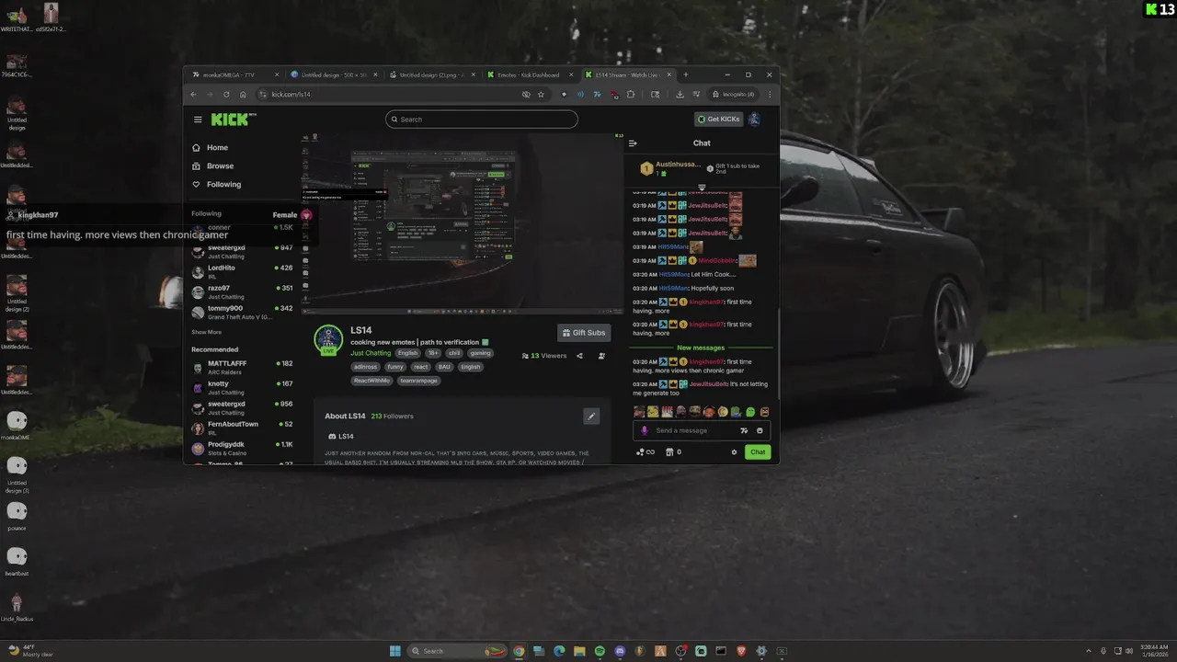The height and width of the screenshot is (662, 1177).
Task: Click the LS14 live avatar
Action: pyautogui.click(x=328, y=339)
